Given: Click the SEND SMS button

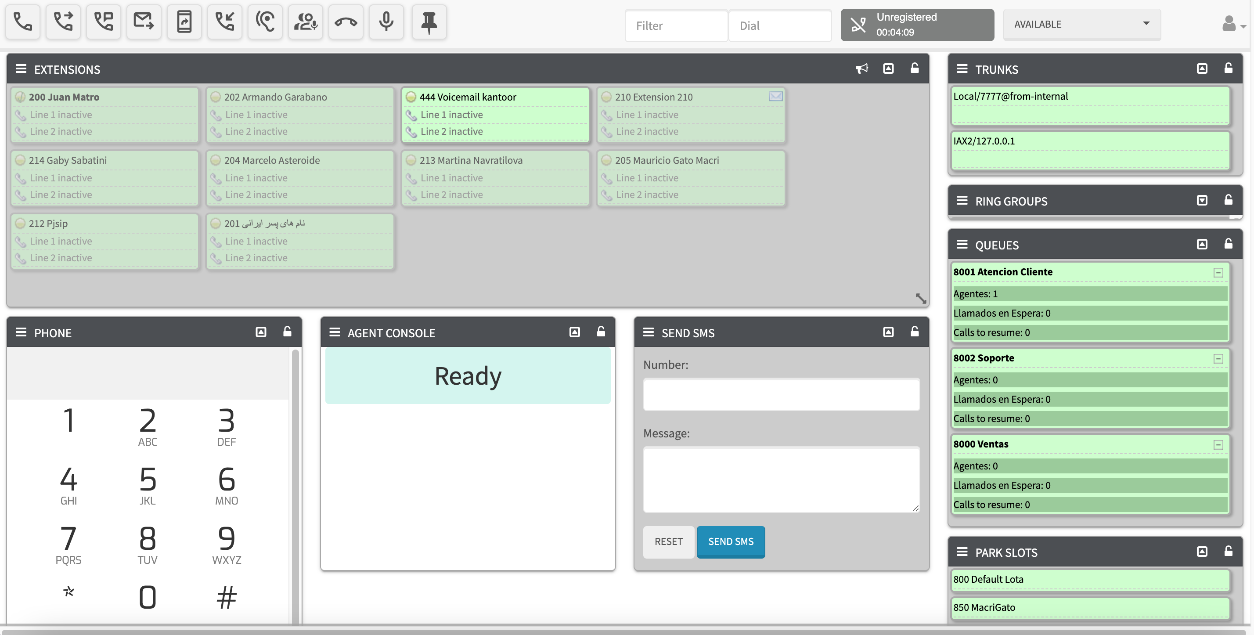Looking at the screenshot, I should (730, 541).
